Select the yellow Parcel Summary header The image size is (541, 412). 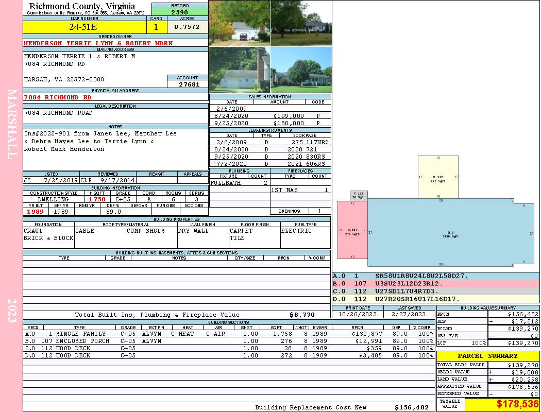(487, 356)
